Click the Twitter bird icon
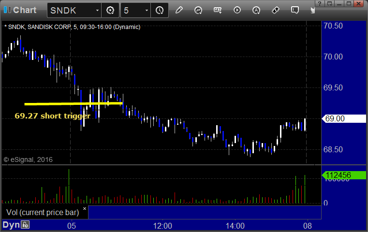 pos(312,10)
